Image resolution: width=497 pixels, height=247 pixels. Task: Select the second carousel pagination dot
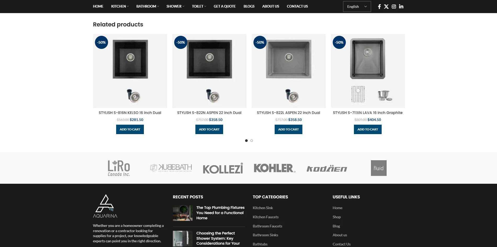252,141
